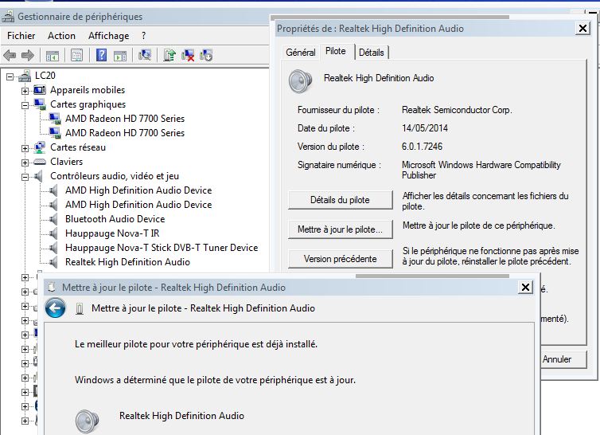Expand the Cartes réseau category
Viewport: 600px width, 435px height.
25,147
